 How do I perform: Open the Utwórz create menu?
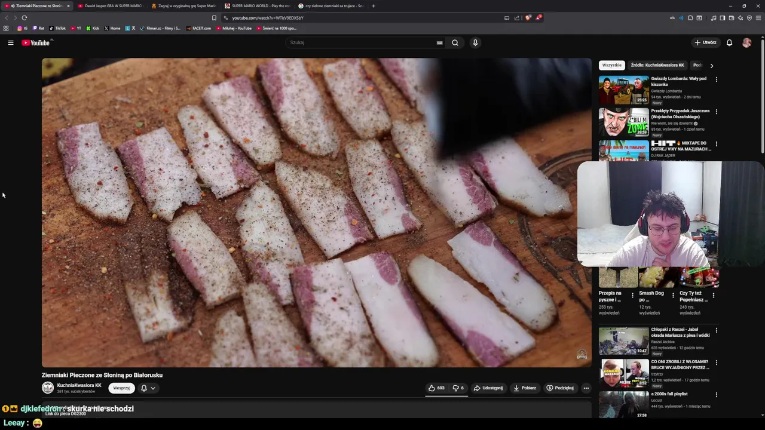tap(705, 42)
